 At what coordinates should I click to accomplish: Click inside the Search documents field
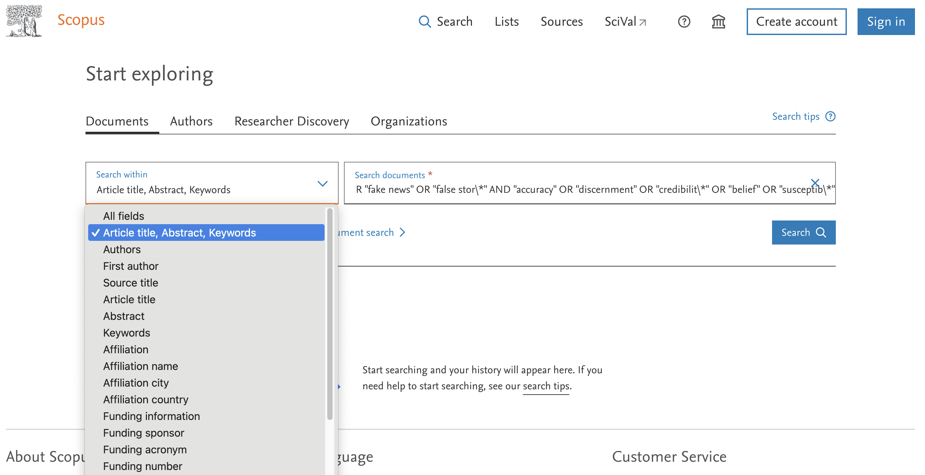574,189
